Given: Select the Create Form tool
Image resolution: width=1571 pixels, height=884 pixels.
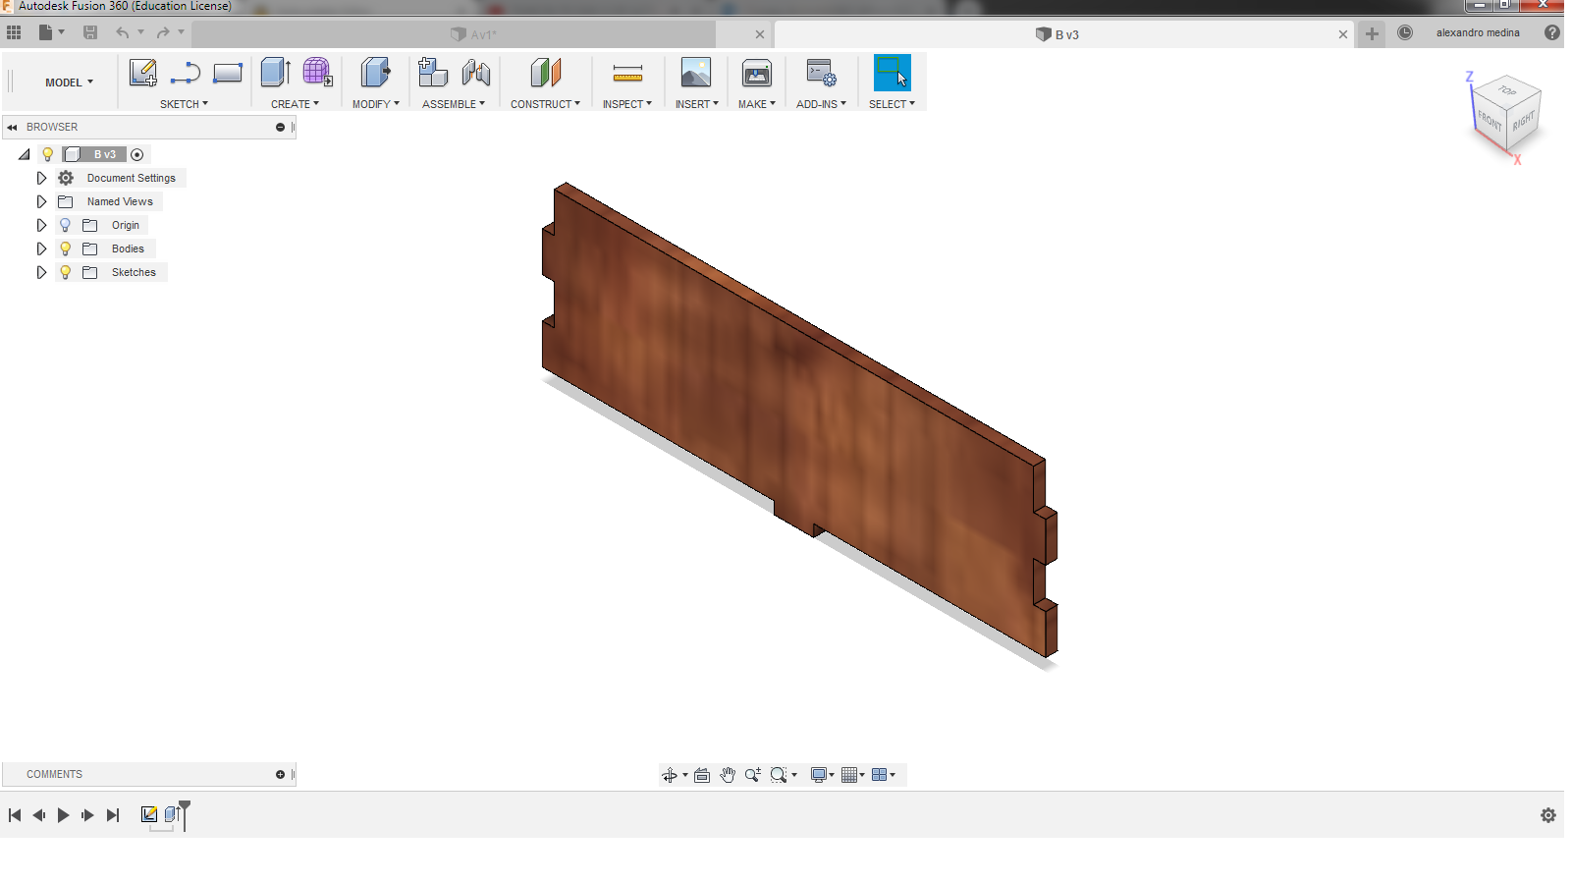Looking at the screenshot, I should [x=317, y=73].
